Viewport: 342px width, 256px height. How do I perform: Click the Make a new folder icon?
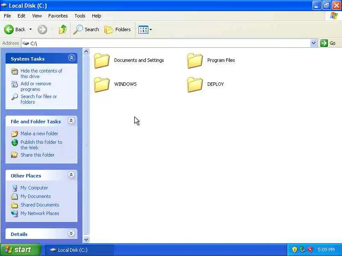tap(15, 134)
